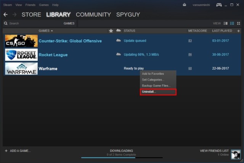Go to the STORE tab
Screen dimensions: 244x163
click(31, 15)
